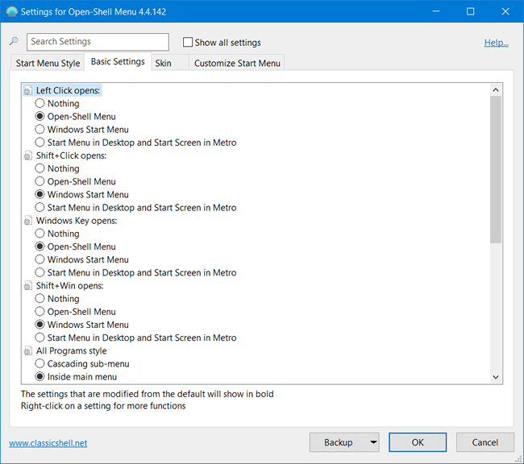Choose Open-Shell Menu under Shift+Click opens
The width and height of the screenshot is (524, 464).
click(40, 182)
